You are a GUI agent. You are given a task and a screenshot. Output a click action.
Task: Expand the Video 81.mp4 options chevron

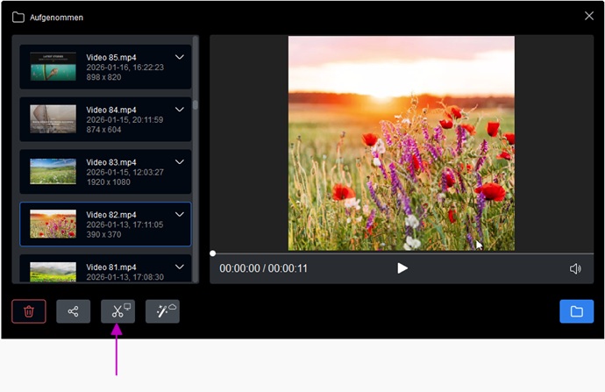coord(180,267)
